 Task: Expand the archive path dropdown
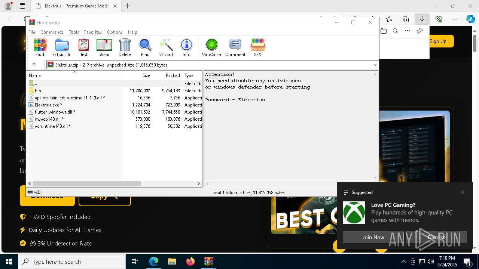[x=375, y=65]
